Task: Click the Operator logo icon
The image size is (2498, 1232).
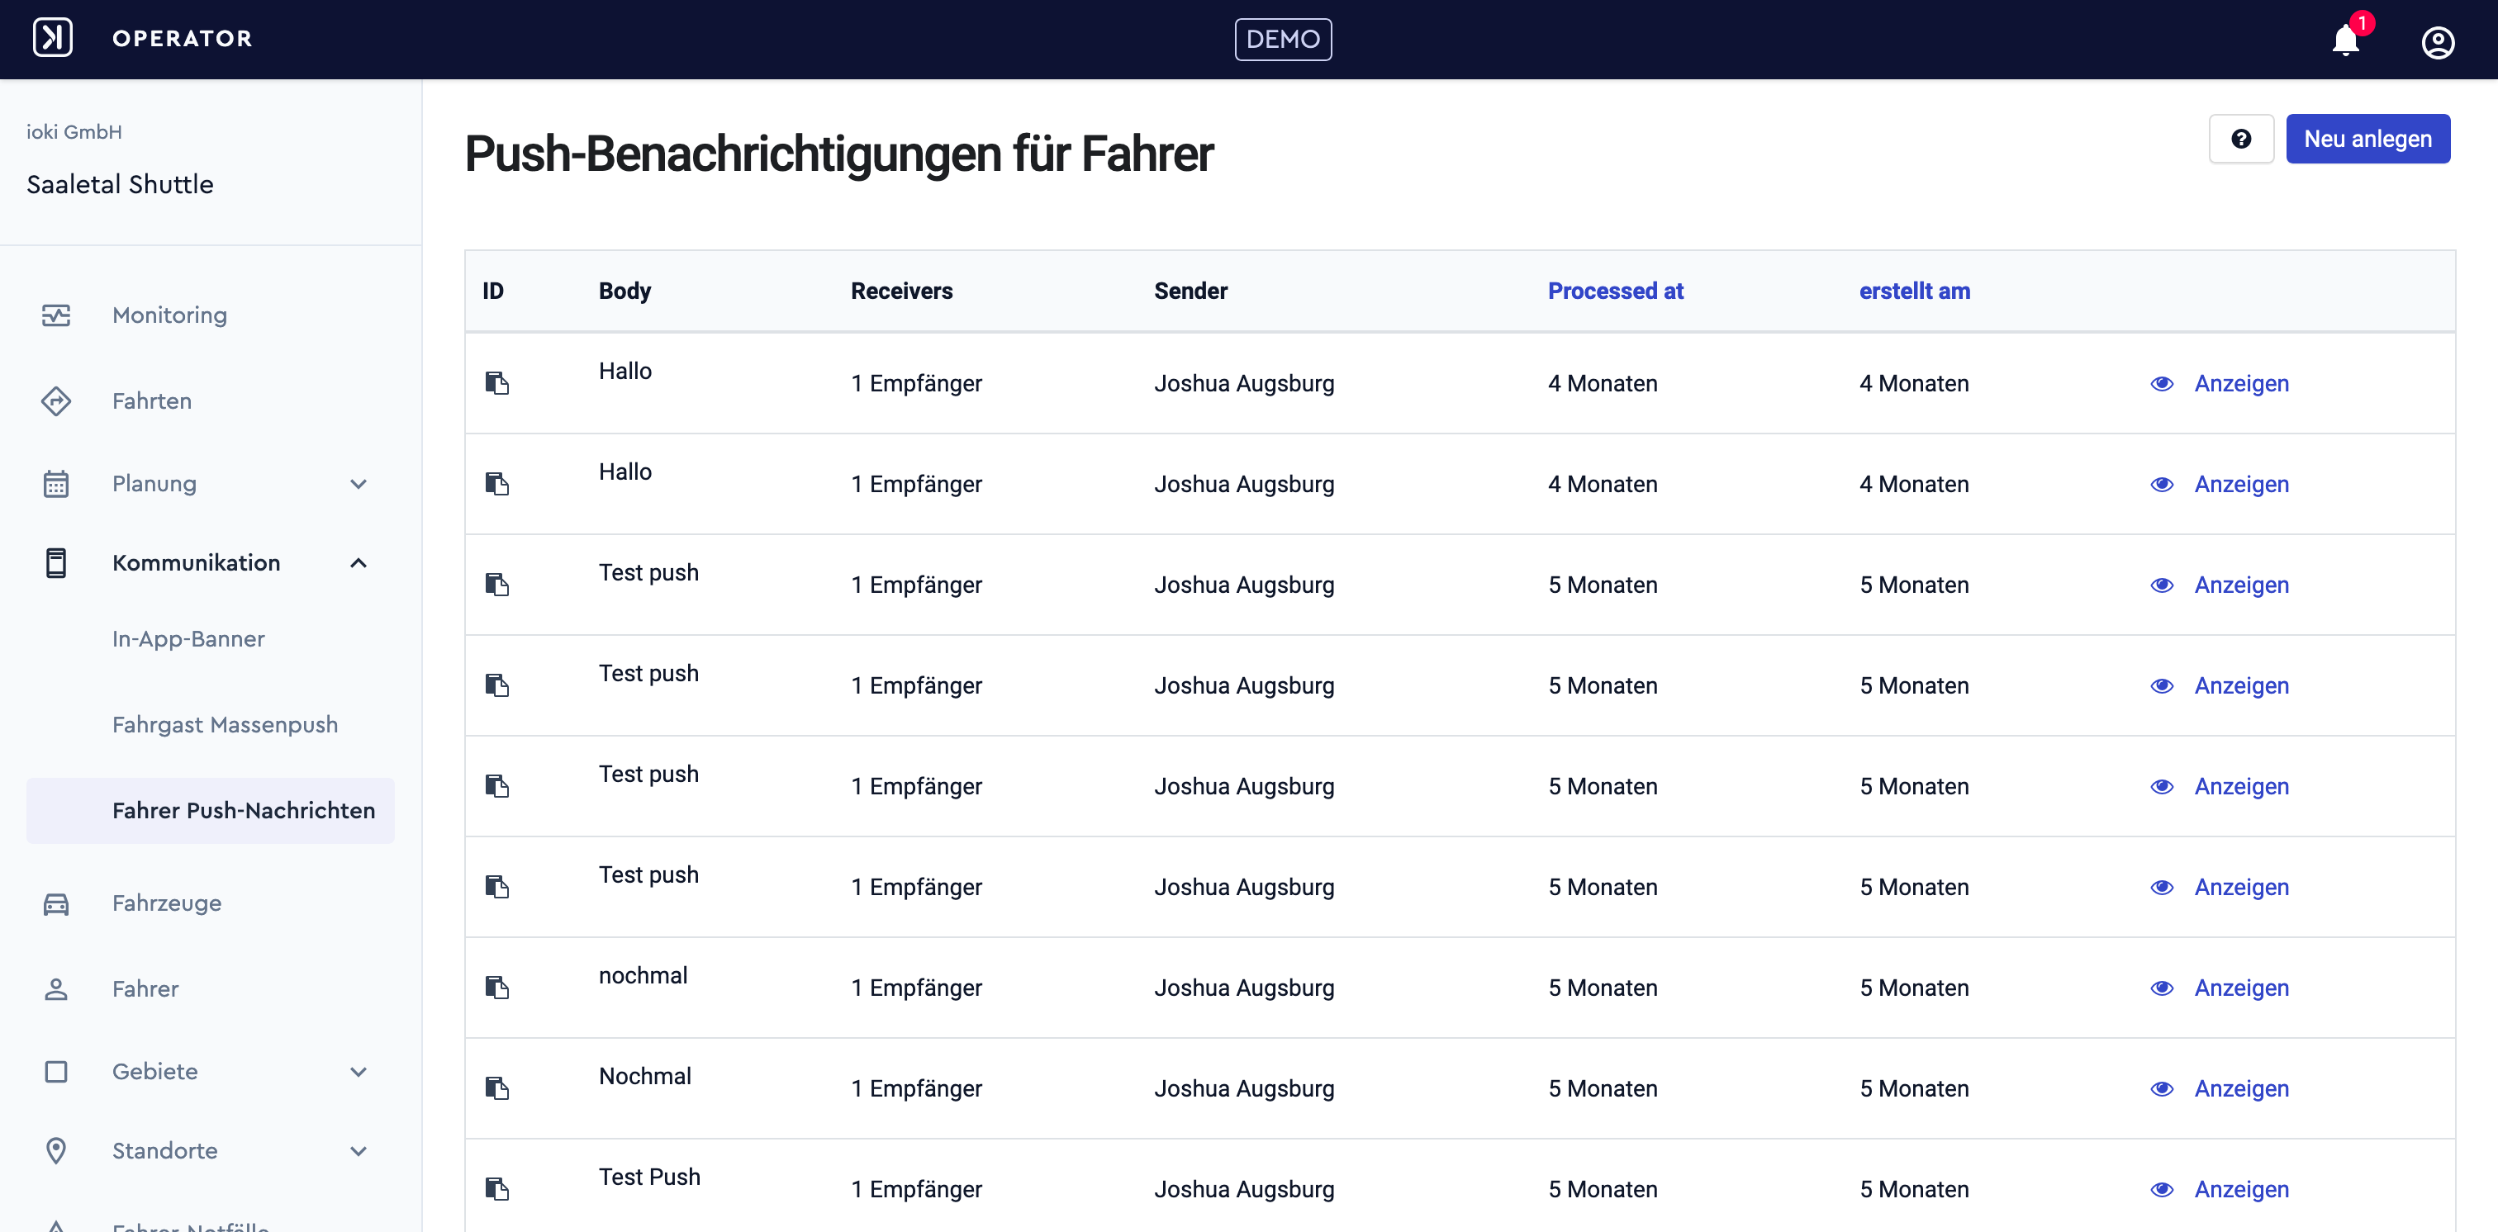Action: pyautogui.click(x=52, y=38)
